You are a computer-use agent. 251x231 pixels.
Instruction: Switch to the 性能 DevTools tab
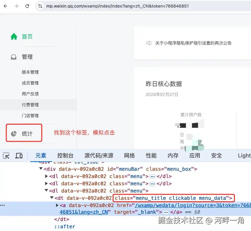point(151,156)
